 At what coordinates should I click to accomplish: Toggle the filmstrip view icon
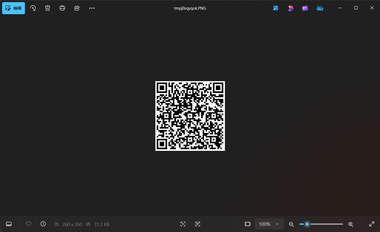(9, 224)
